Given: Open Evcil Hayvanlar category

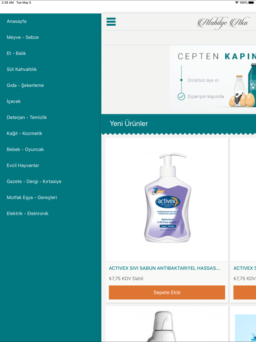Looking at the screenshot, I should [51, 166].
